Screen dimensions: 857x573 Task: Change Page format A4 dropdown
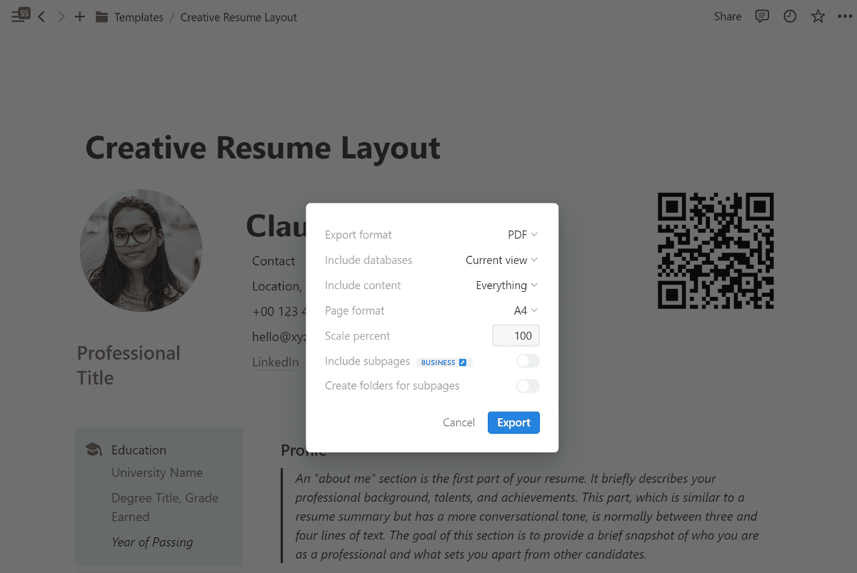click(525, 310)
